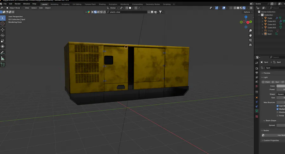The width and height of the screenshot is (285, 154).
Task: Open the Tool properties tab
Action: [x=256, y=63]
